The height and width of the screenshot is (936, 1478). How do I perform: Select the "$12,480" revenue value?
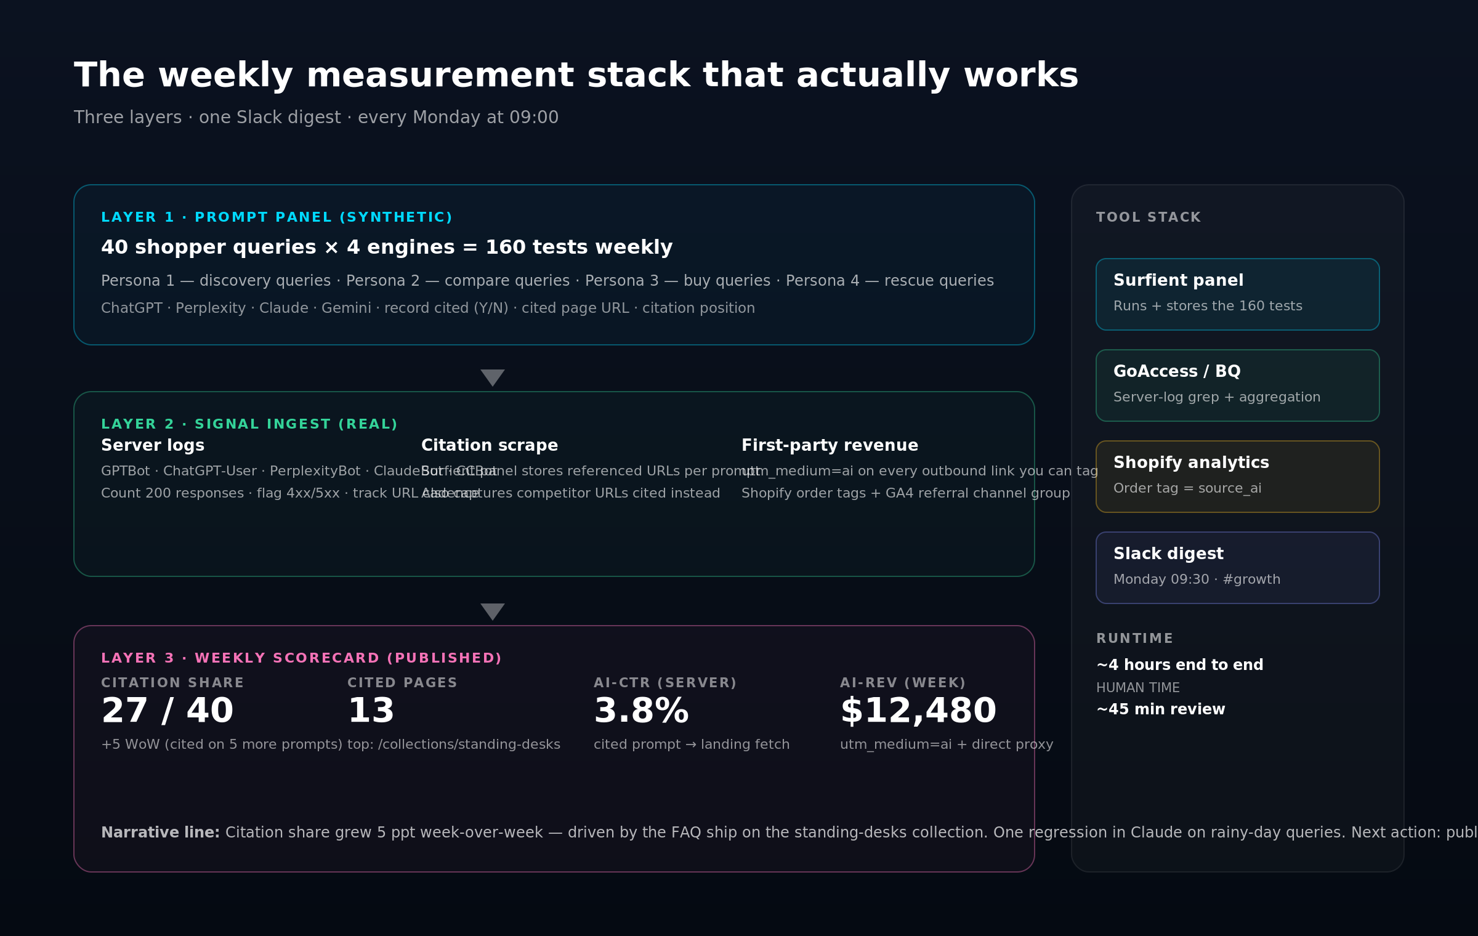tap(918, 711)
